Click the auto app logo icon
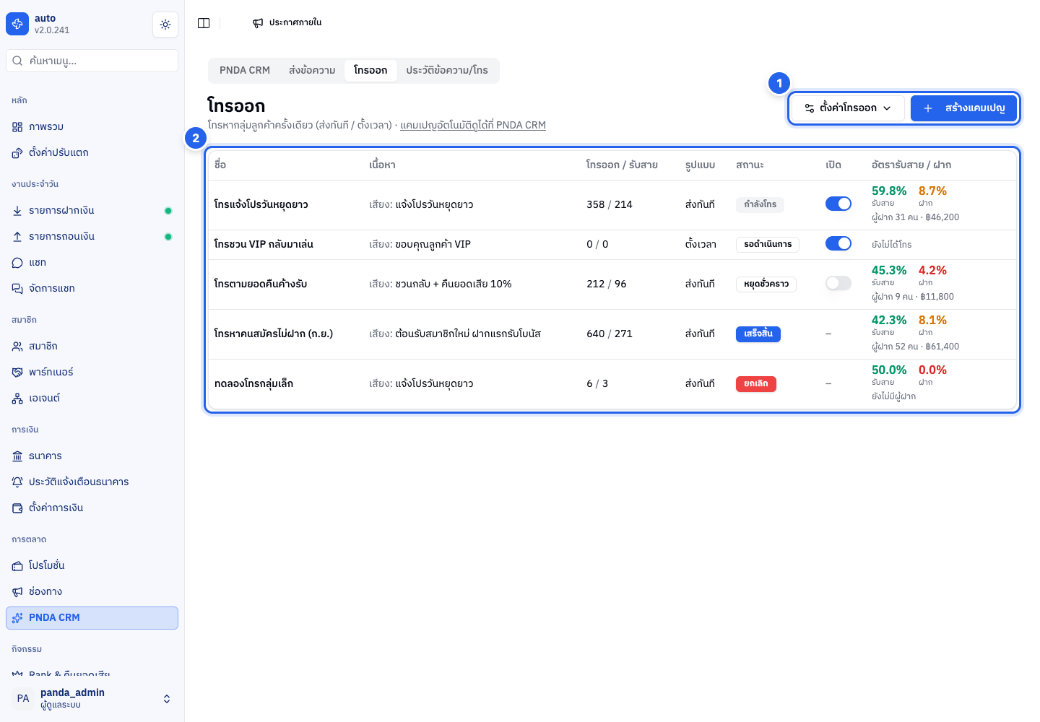 (17, 24)
